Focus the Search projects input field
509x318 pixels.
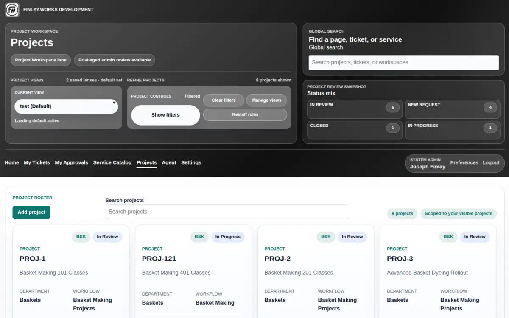[x=228, y=212]
